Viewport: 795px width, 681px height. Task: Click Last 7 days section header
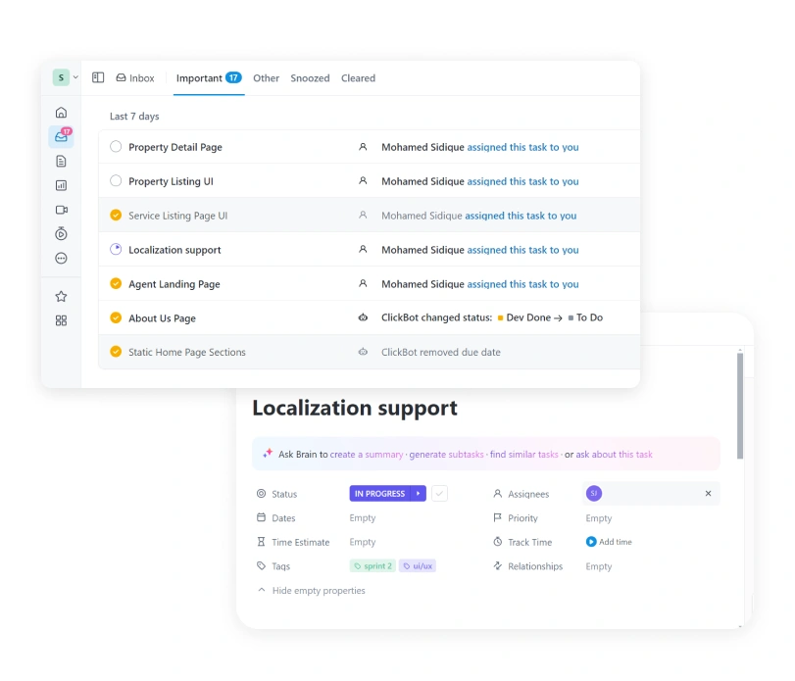tap(134, 116)
